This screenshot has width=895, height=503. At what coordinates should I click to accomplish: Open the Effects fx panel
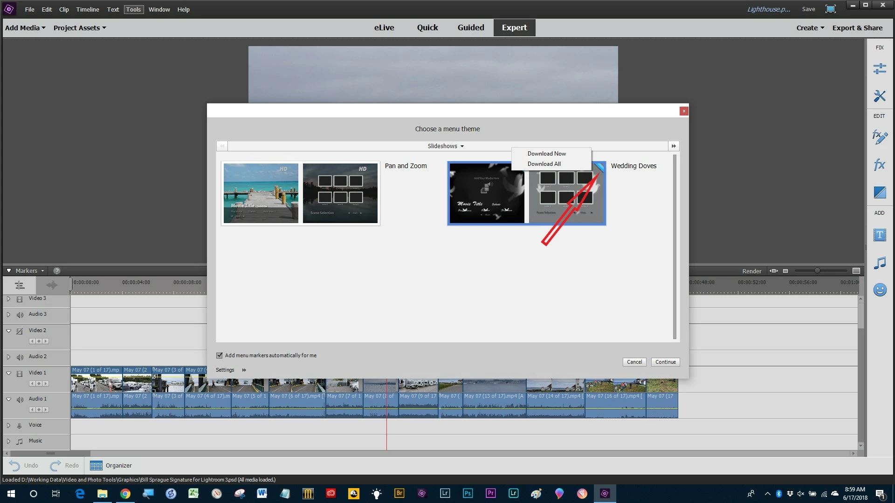pyautogui.click(x=879, y=164)
